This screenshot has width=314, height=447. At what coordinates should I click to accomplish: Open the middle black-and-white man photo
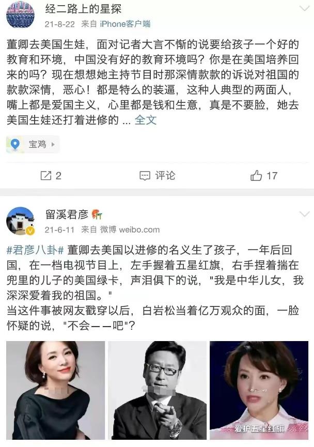(x=158, y=390)
